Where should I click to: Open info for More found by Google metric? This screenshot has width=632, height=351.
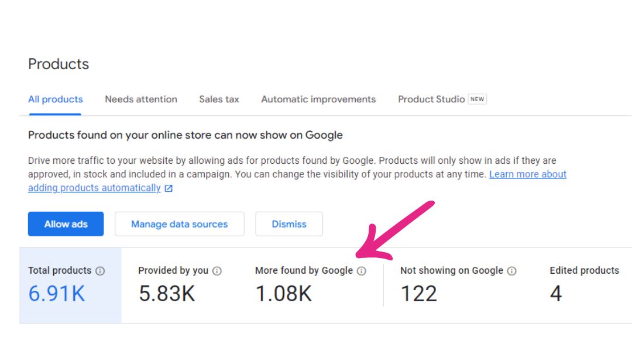tap(361, 271)
